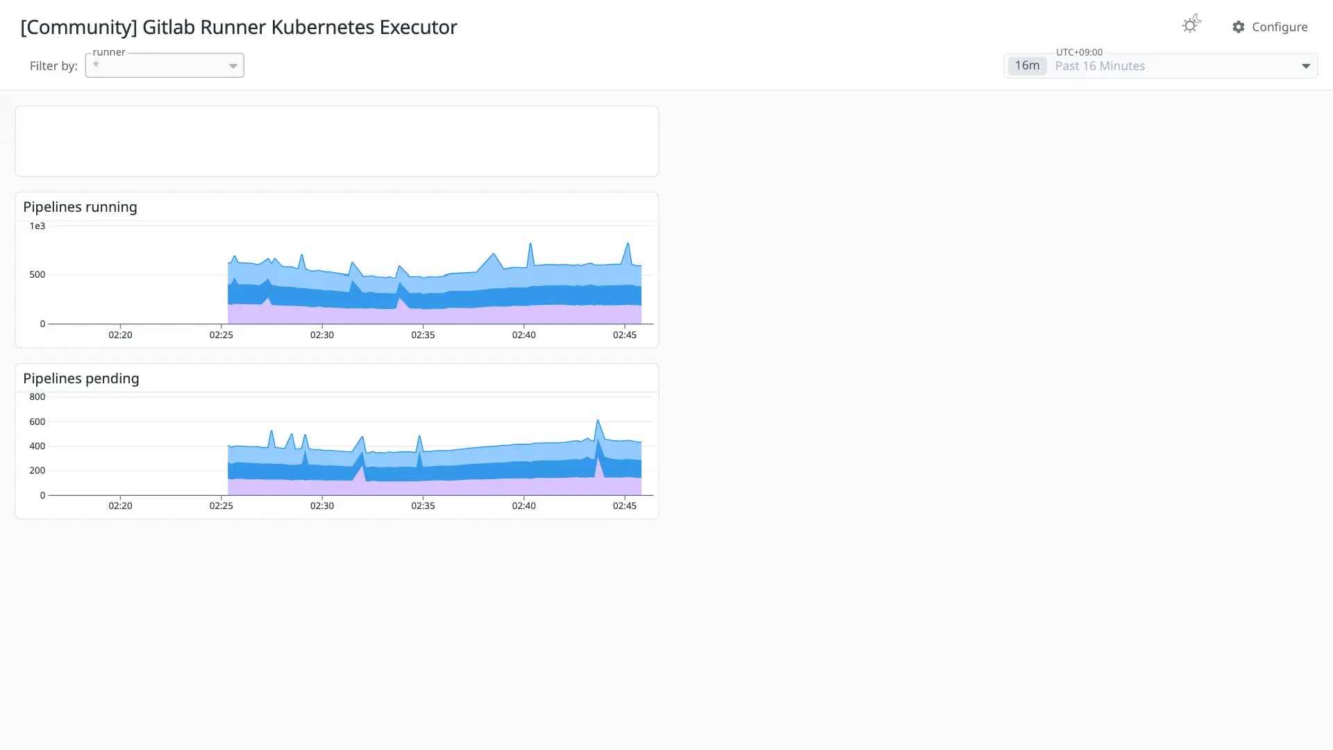Click the Pipelines running widget title

[x=80, y=207]
